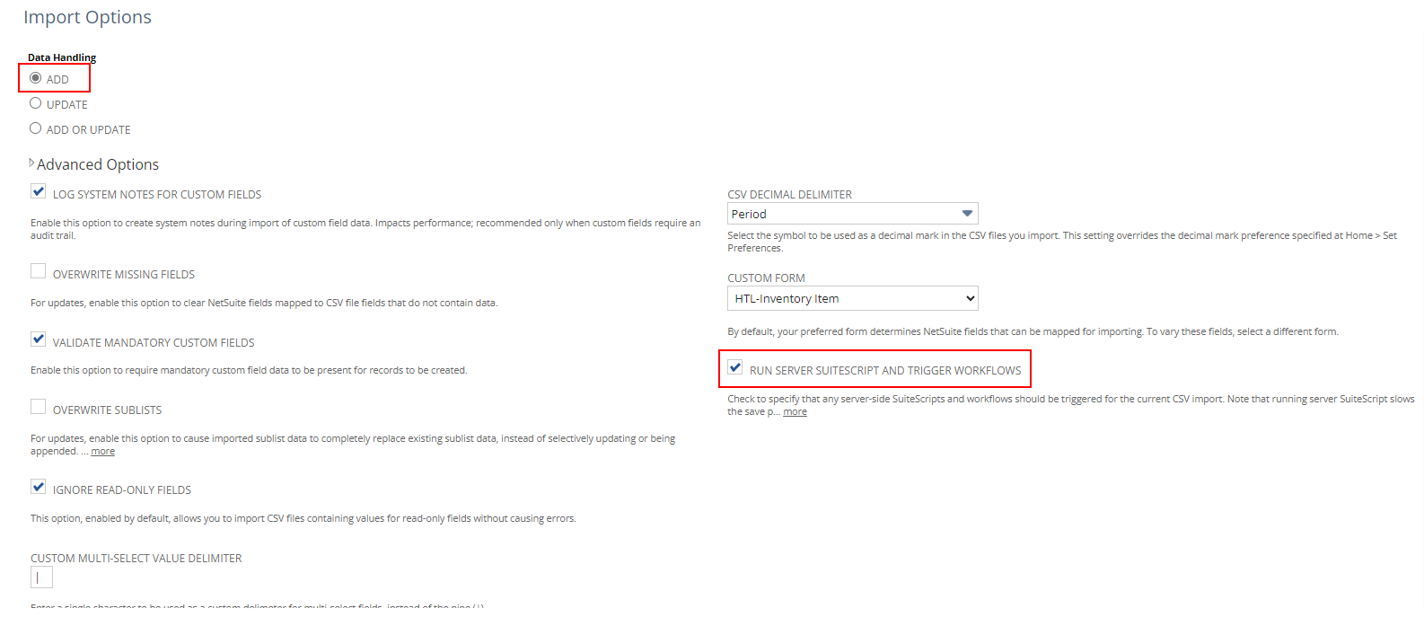Click the multi-select value delimiter input box

pos(41,577)
